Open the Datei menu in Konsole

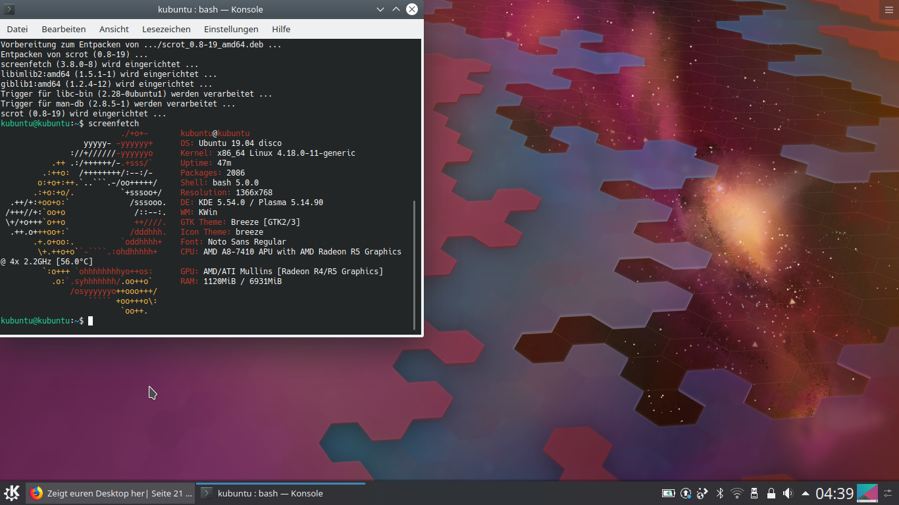click(x=17, y=29)
